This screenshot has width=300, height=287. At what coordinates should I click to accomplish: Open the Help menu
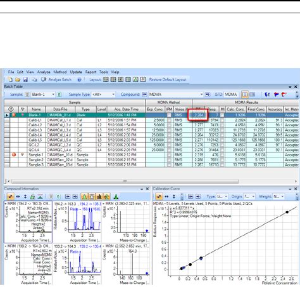[x=115, y=72]
